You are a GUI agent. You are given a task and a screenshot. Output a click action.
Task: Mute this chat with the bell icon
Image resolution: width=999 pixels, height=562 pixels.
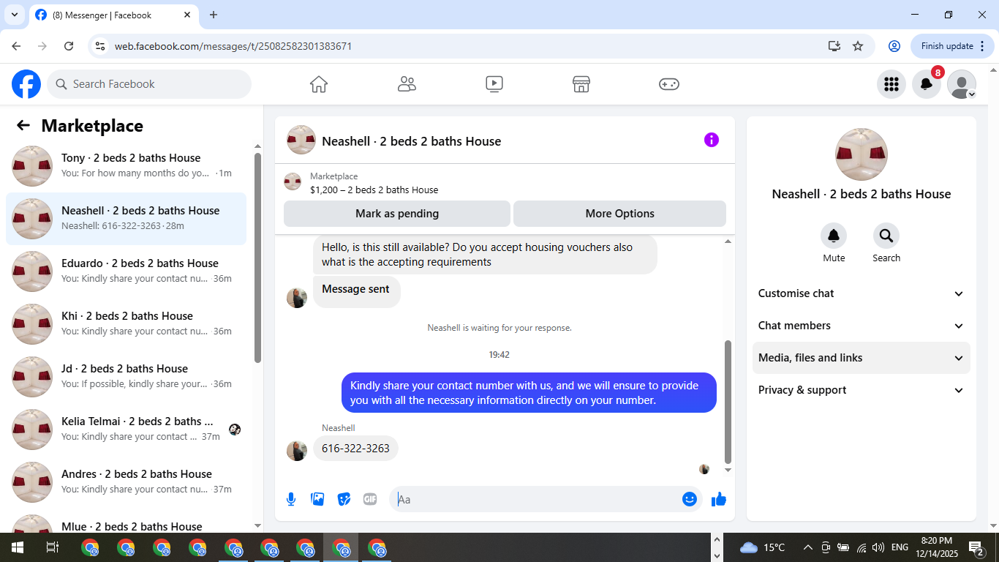834,236
